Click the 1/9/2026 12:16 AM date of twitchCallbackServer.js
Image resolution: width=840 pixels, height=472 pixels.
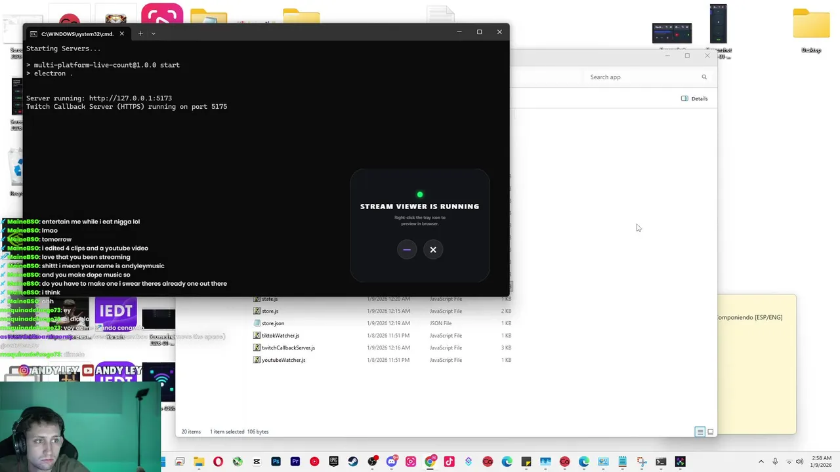click(388, 348)
